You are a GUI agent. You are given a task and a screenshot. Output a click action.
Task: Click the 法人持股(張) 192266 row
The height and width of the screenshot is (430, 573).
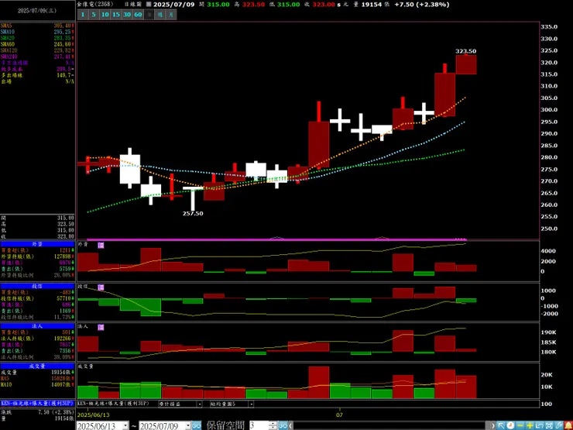tap(37, 339)
